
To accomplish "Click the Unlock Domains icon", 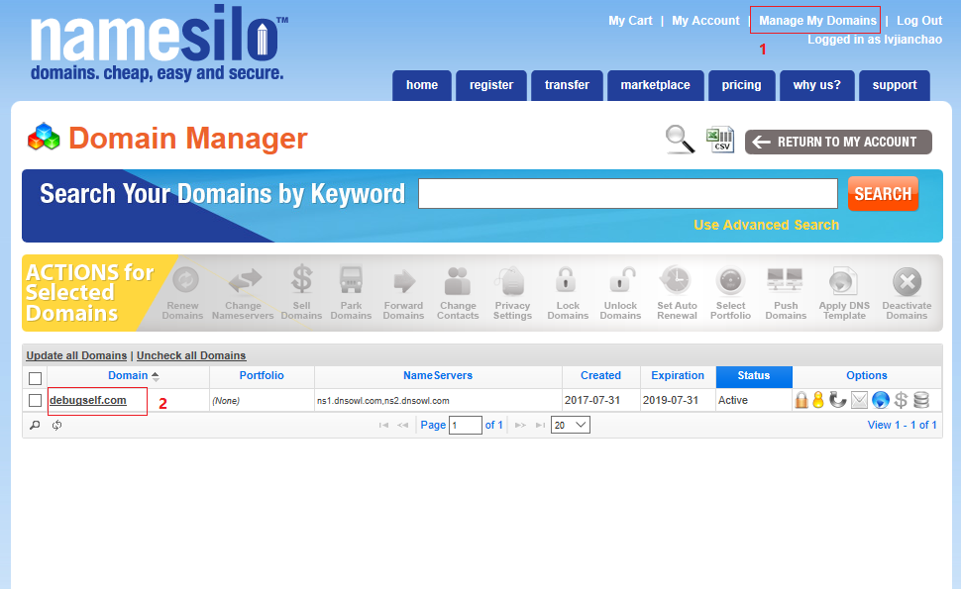I will (x=621, y=280).
